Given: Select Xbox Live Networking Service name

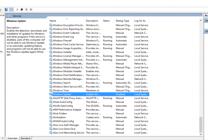Looking at the screenshot, I should coord(68,133).
